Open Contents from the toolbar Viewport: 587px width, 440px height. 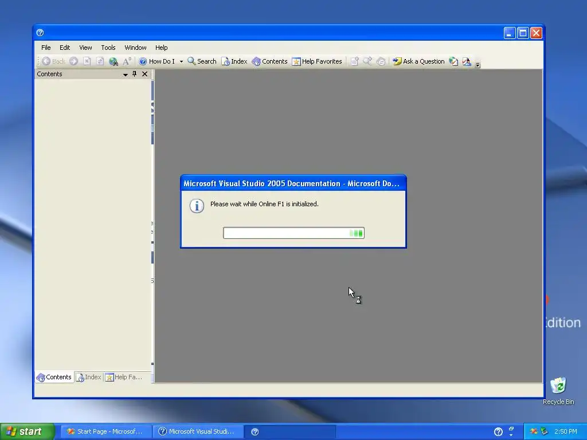click(269, 61)
